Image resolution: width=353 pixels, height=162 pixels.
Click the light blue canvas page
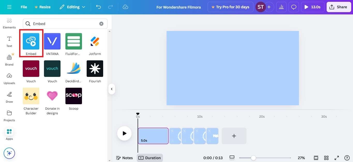pyautogui.click(x=233, y=68)
